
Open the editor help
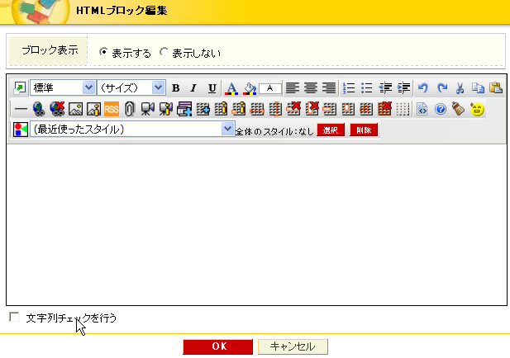(x=441, y=110)
